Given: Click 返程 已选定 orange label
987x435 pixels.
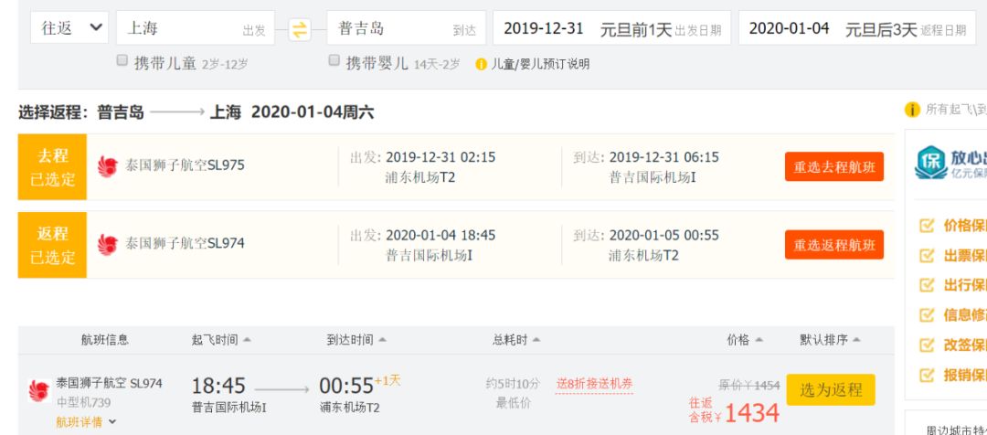Looking at the screenshot, I should pos(52,245).
